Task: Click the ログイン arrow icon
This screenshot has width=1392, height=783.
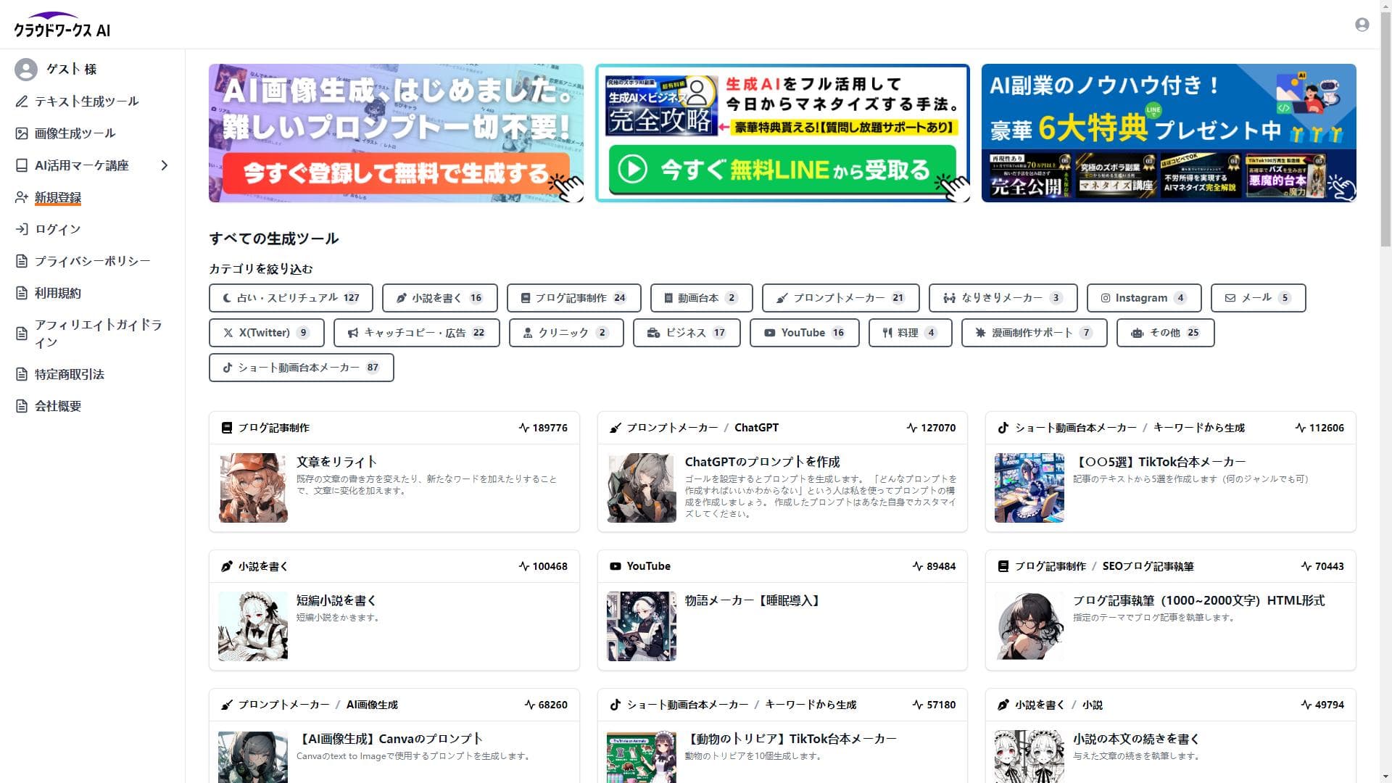Action: (22, 229)
